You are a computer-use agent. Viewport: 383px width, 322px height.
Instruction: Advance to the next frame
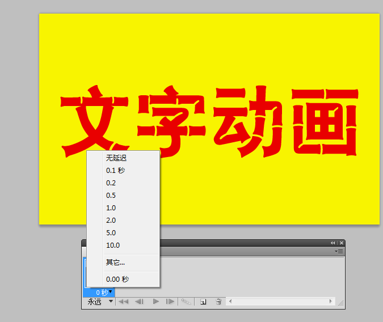point(170,302)
